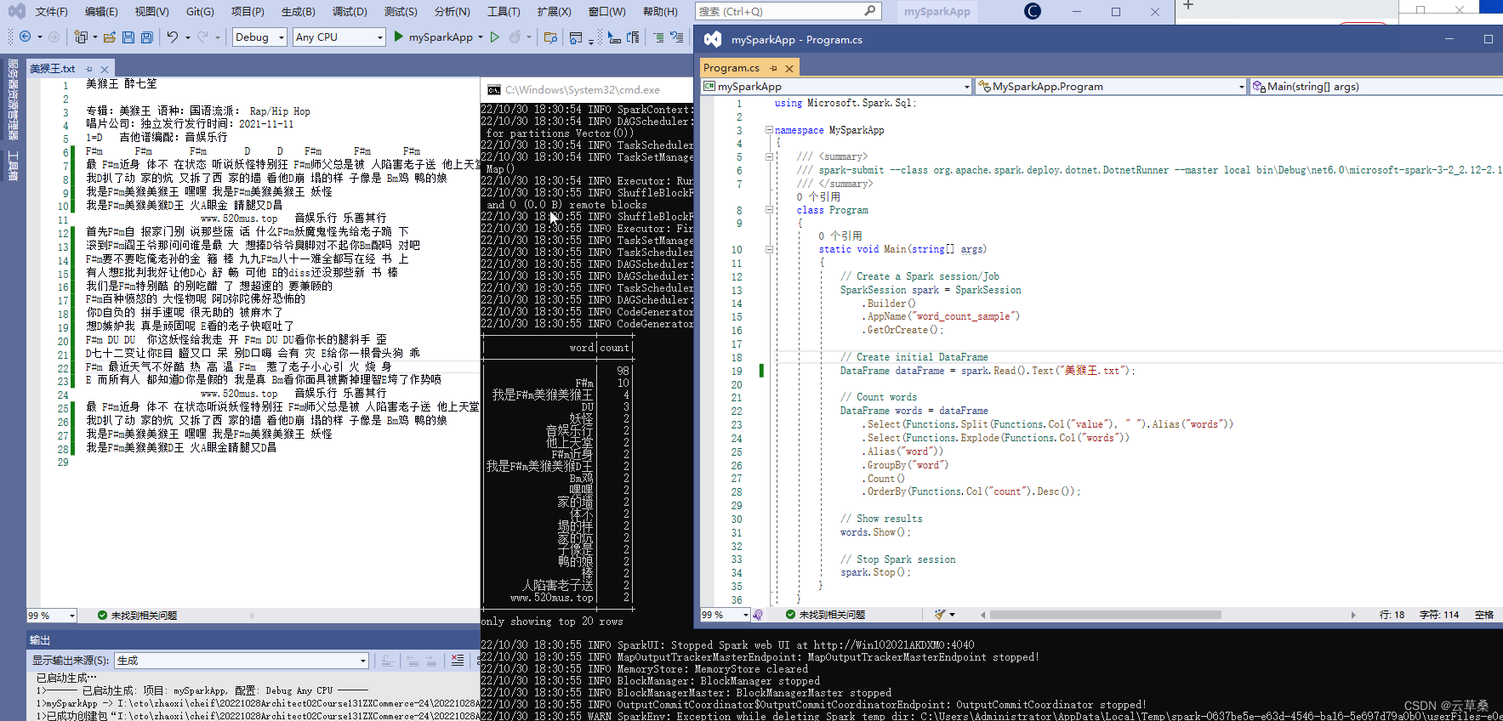1503x721 pixels.
Task: Click the code cleanup broom icon in Program.cs status
Action: click(940, 614)
